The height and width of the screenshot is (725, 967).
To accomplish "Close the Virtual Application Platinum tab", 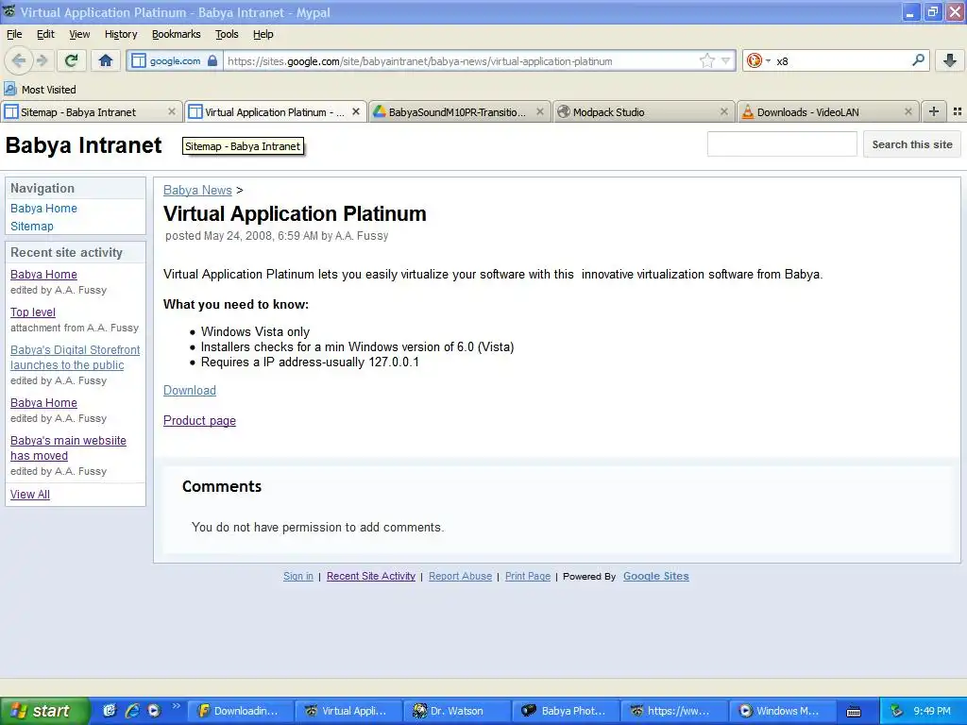I will pos(356,111).
